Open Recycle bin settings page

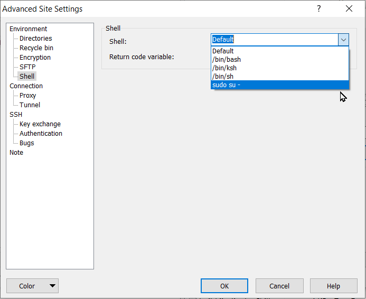[x=36, y=48]
